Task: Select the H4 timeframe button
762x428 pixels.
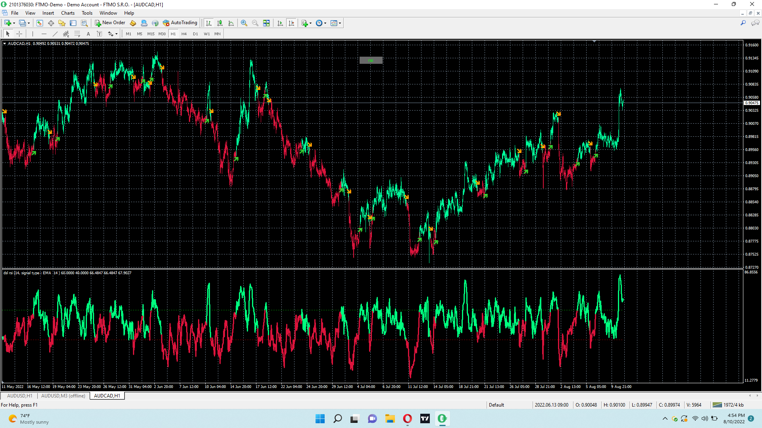Action: pos(184,34)
